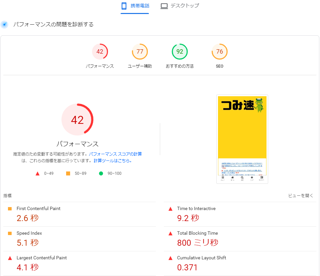Click the 5.1 秒 value
Viewport: 320px width, 276px height.
(x=28, y=243)
